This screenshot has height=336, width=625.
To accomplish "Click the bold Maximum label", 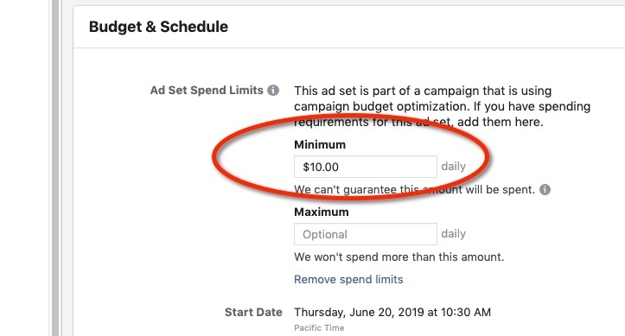I will 322,212.
